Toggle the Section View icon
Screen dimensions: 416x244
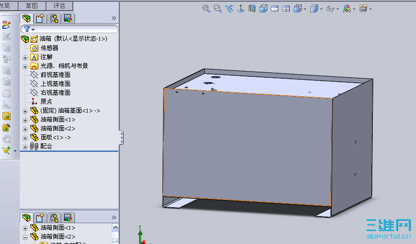click(252, 8)
